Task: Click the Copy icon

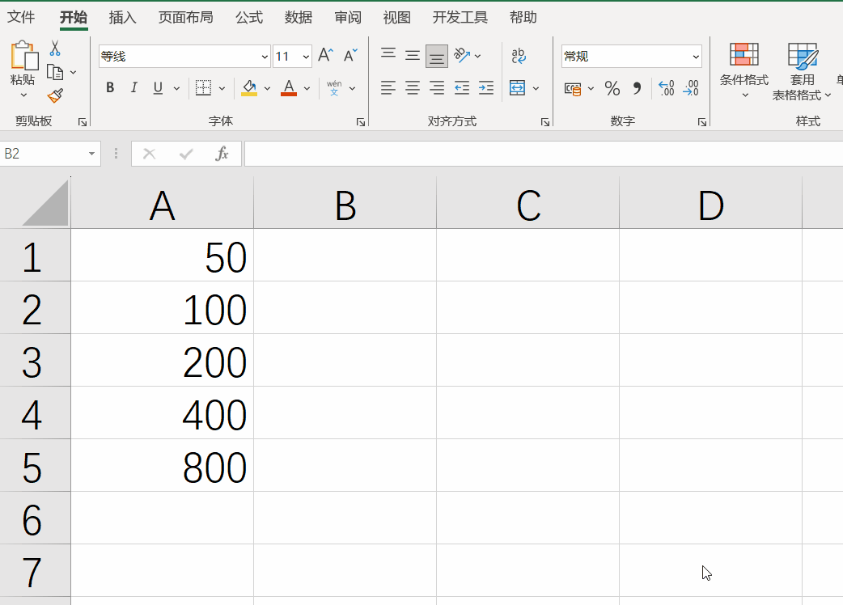Action: tap(55, 72)
